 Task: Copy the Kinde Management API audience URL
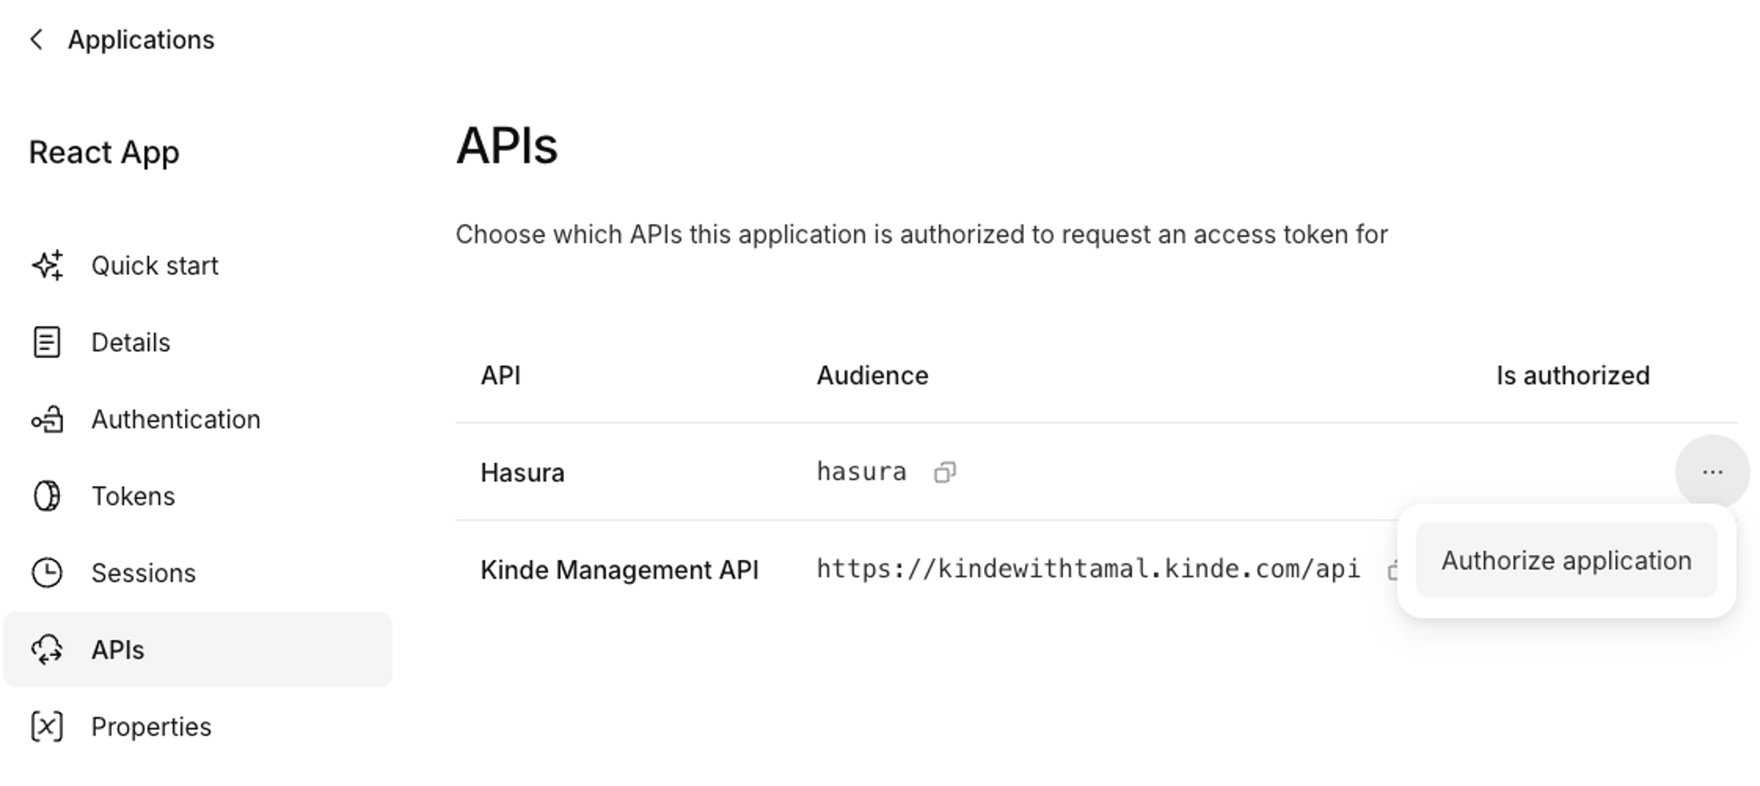(x=1394, y=570)
